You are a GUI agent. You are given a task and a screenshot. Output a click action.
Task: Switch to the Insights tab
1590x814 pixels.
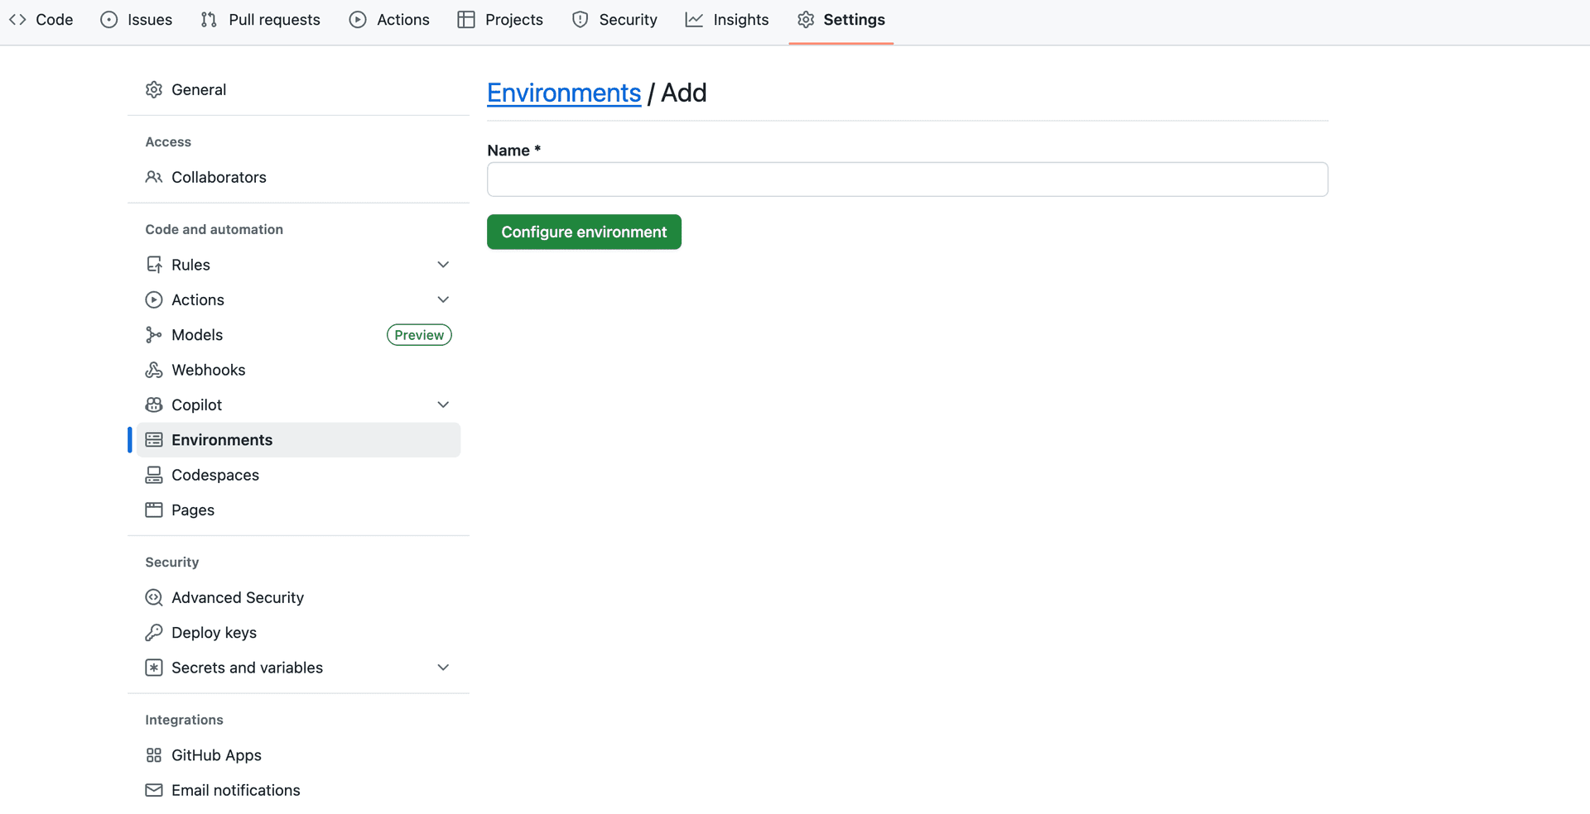(727, 20)
